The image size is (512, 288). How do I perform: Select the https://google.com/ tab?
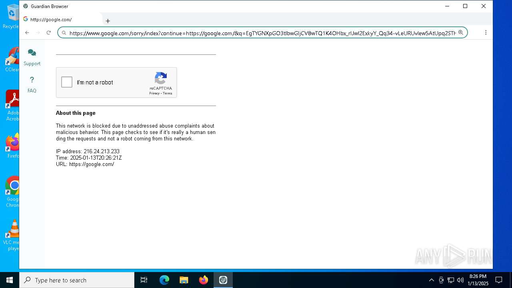coord(61,19)
